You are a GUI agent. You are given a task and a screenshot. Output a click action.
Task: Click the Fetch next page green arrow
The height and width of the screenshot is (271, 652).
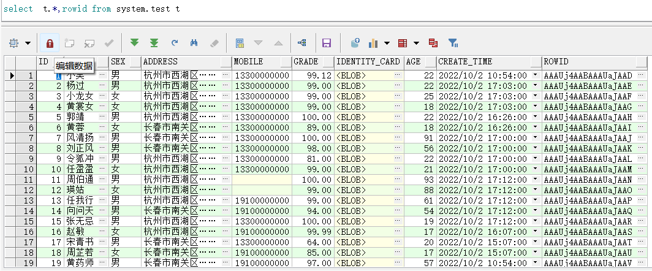[134, 43]
